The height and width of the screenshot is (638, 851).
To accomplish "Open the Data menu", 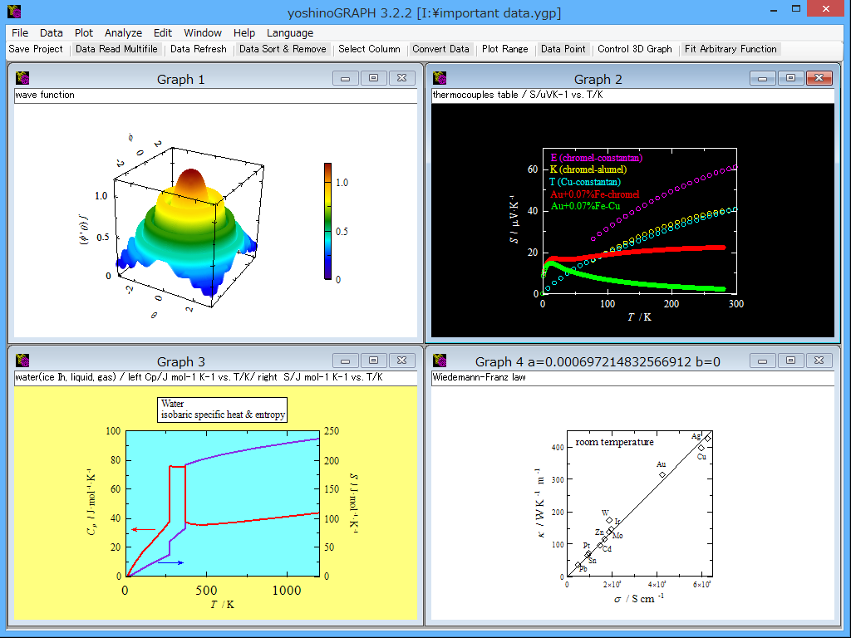I will click(x=51, y=33).
